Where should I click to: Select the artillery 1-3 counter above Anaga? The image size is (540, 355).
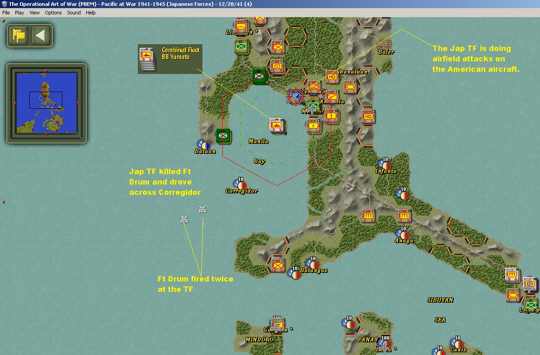[404, 216]
